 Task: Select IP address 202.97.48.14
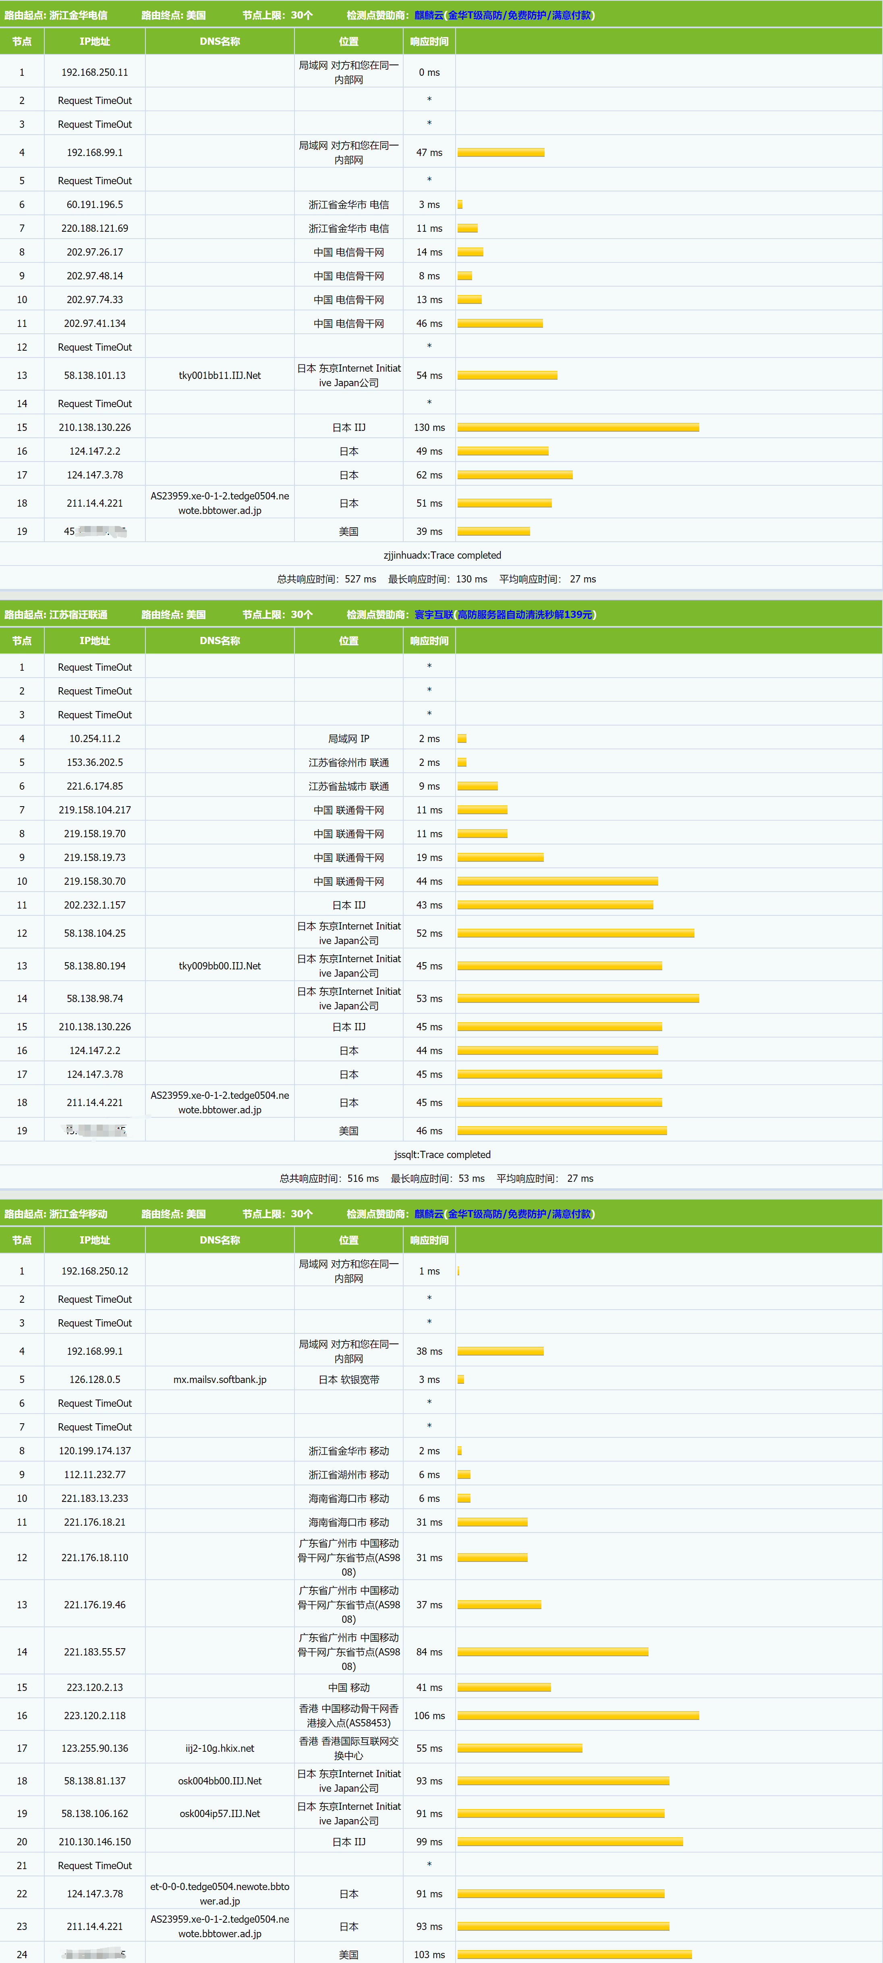click(95, 276)
